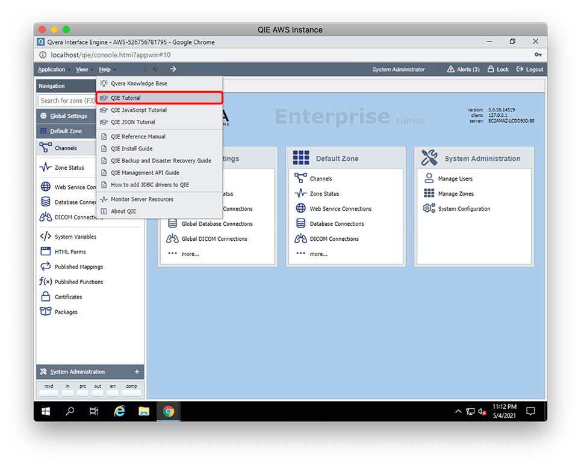This screenshot has height=466, width=581.
Task: Click the back navigation arrow
Action: click(156, 69)
